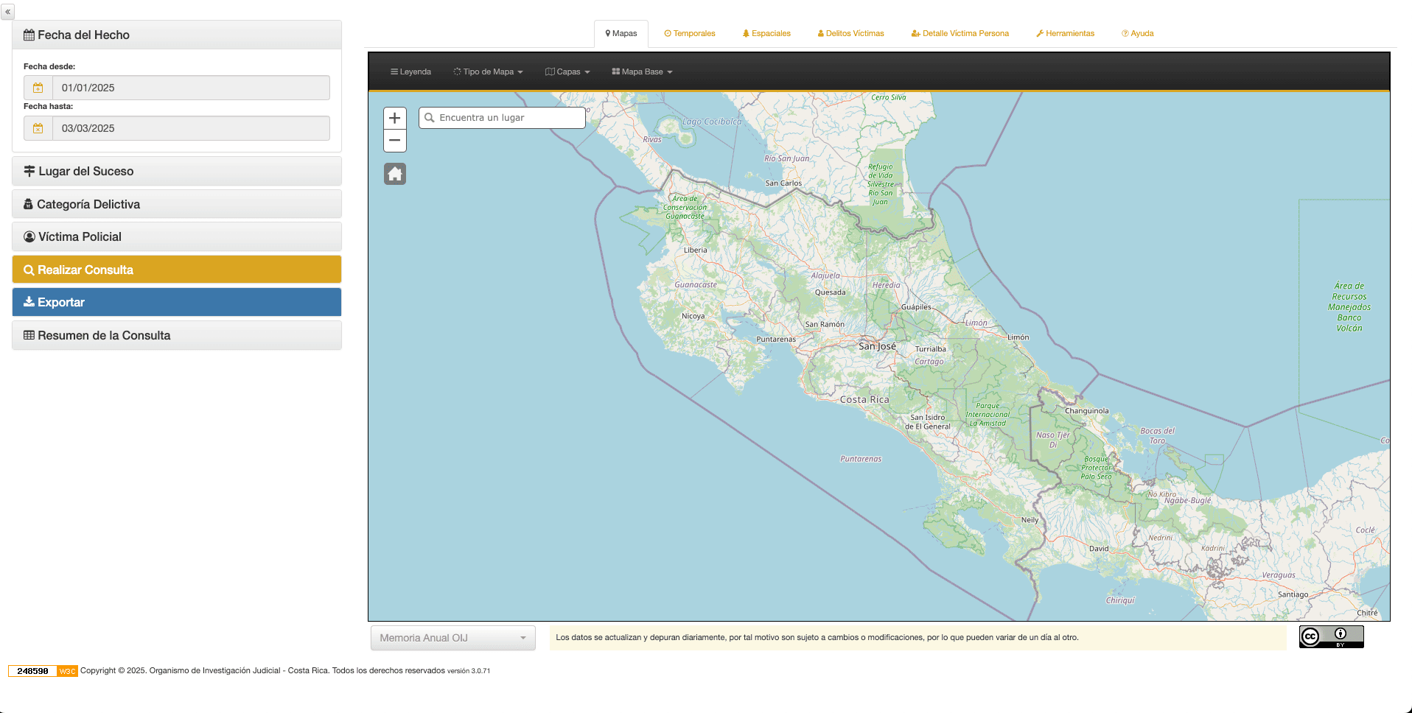Click the map zoom in button

tap(395, 118)
